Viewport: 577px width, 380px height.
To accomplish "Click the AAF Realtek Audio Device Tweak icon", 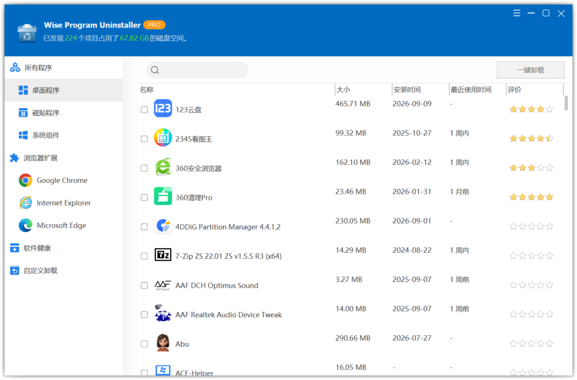I will click(x=163, y=313).
